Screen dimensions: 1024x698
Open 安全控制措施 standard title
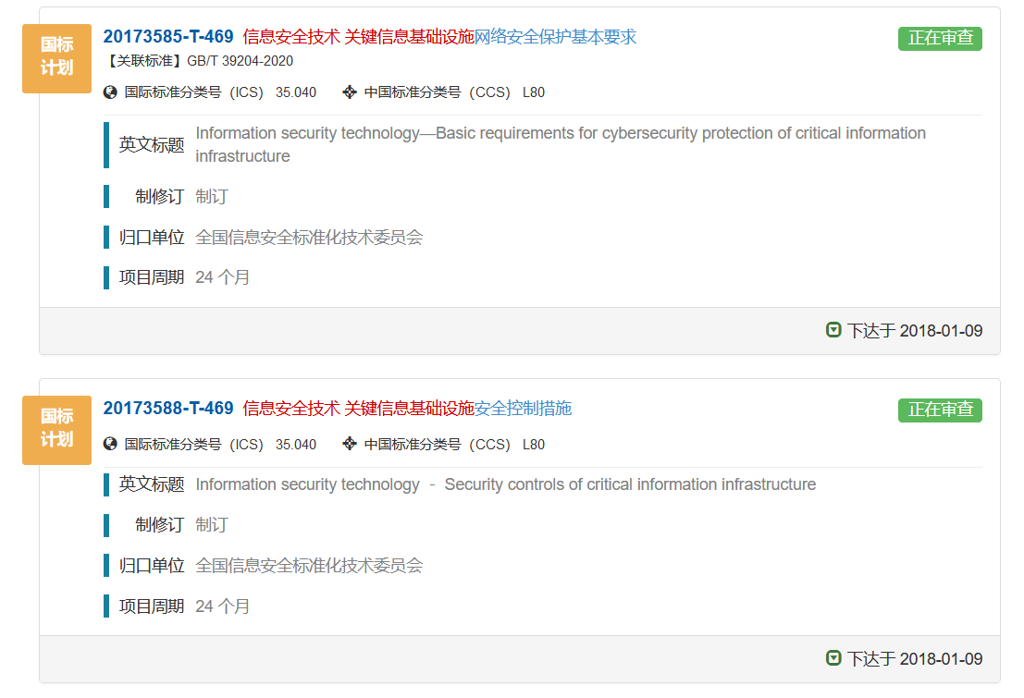(x=524, y=408)
